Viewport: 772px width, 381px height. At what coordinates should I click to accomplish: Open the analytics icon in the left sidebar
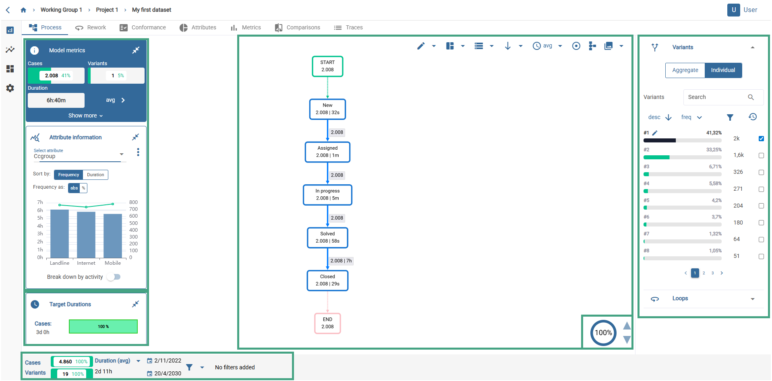10,49
